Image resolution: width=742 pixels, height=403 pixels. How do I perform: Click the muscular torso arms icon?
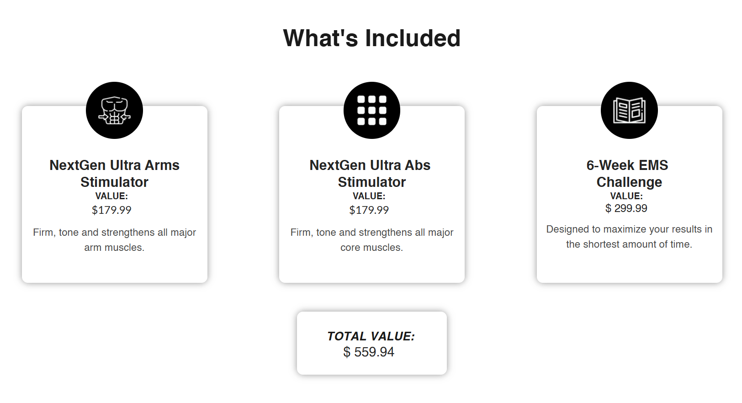click(114, 111)
